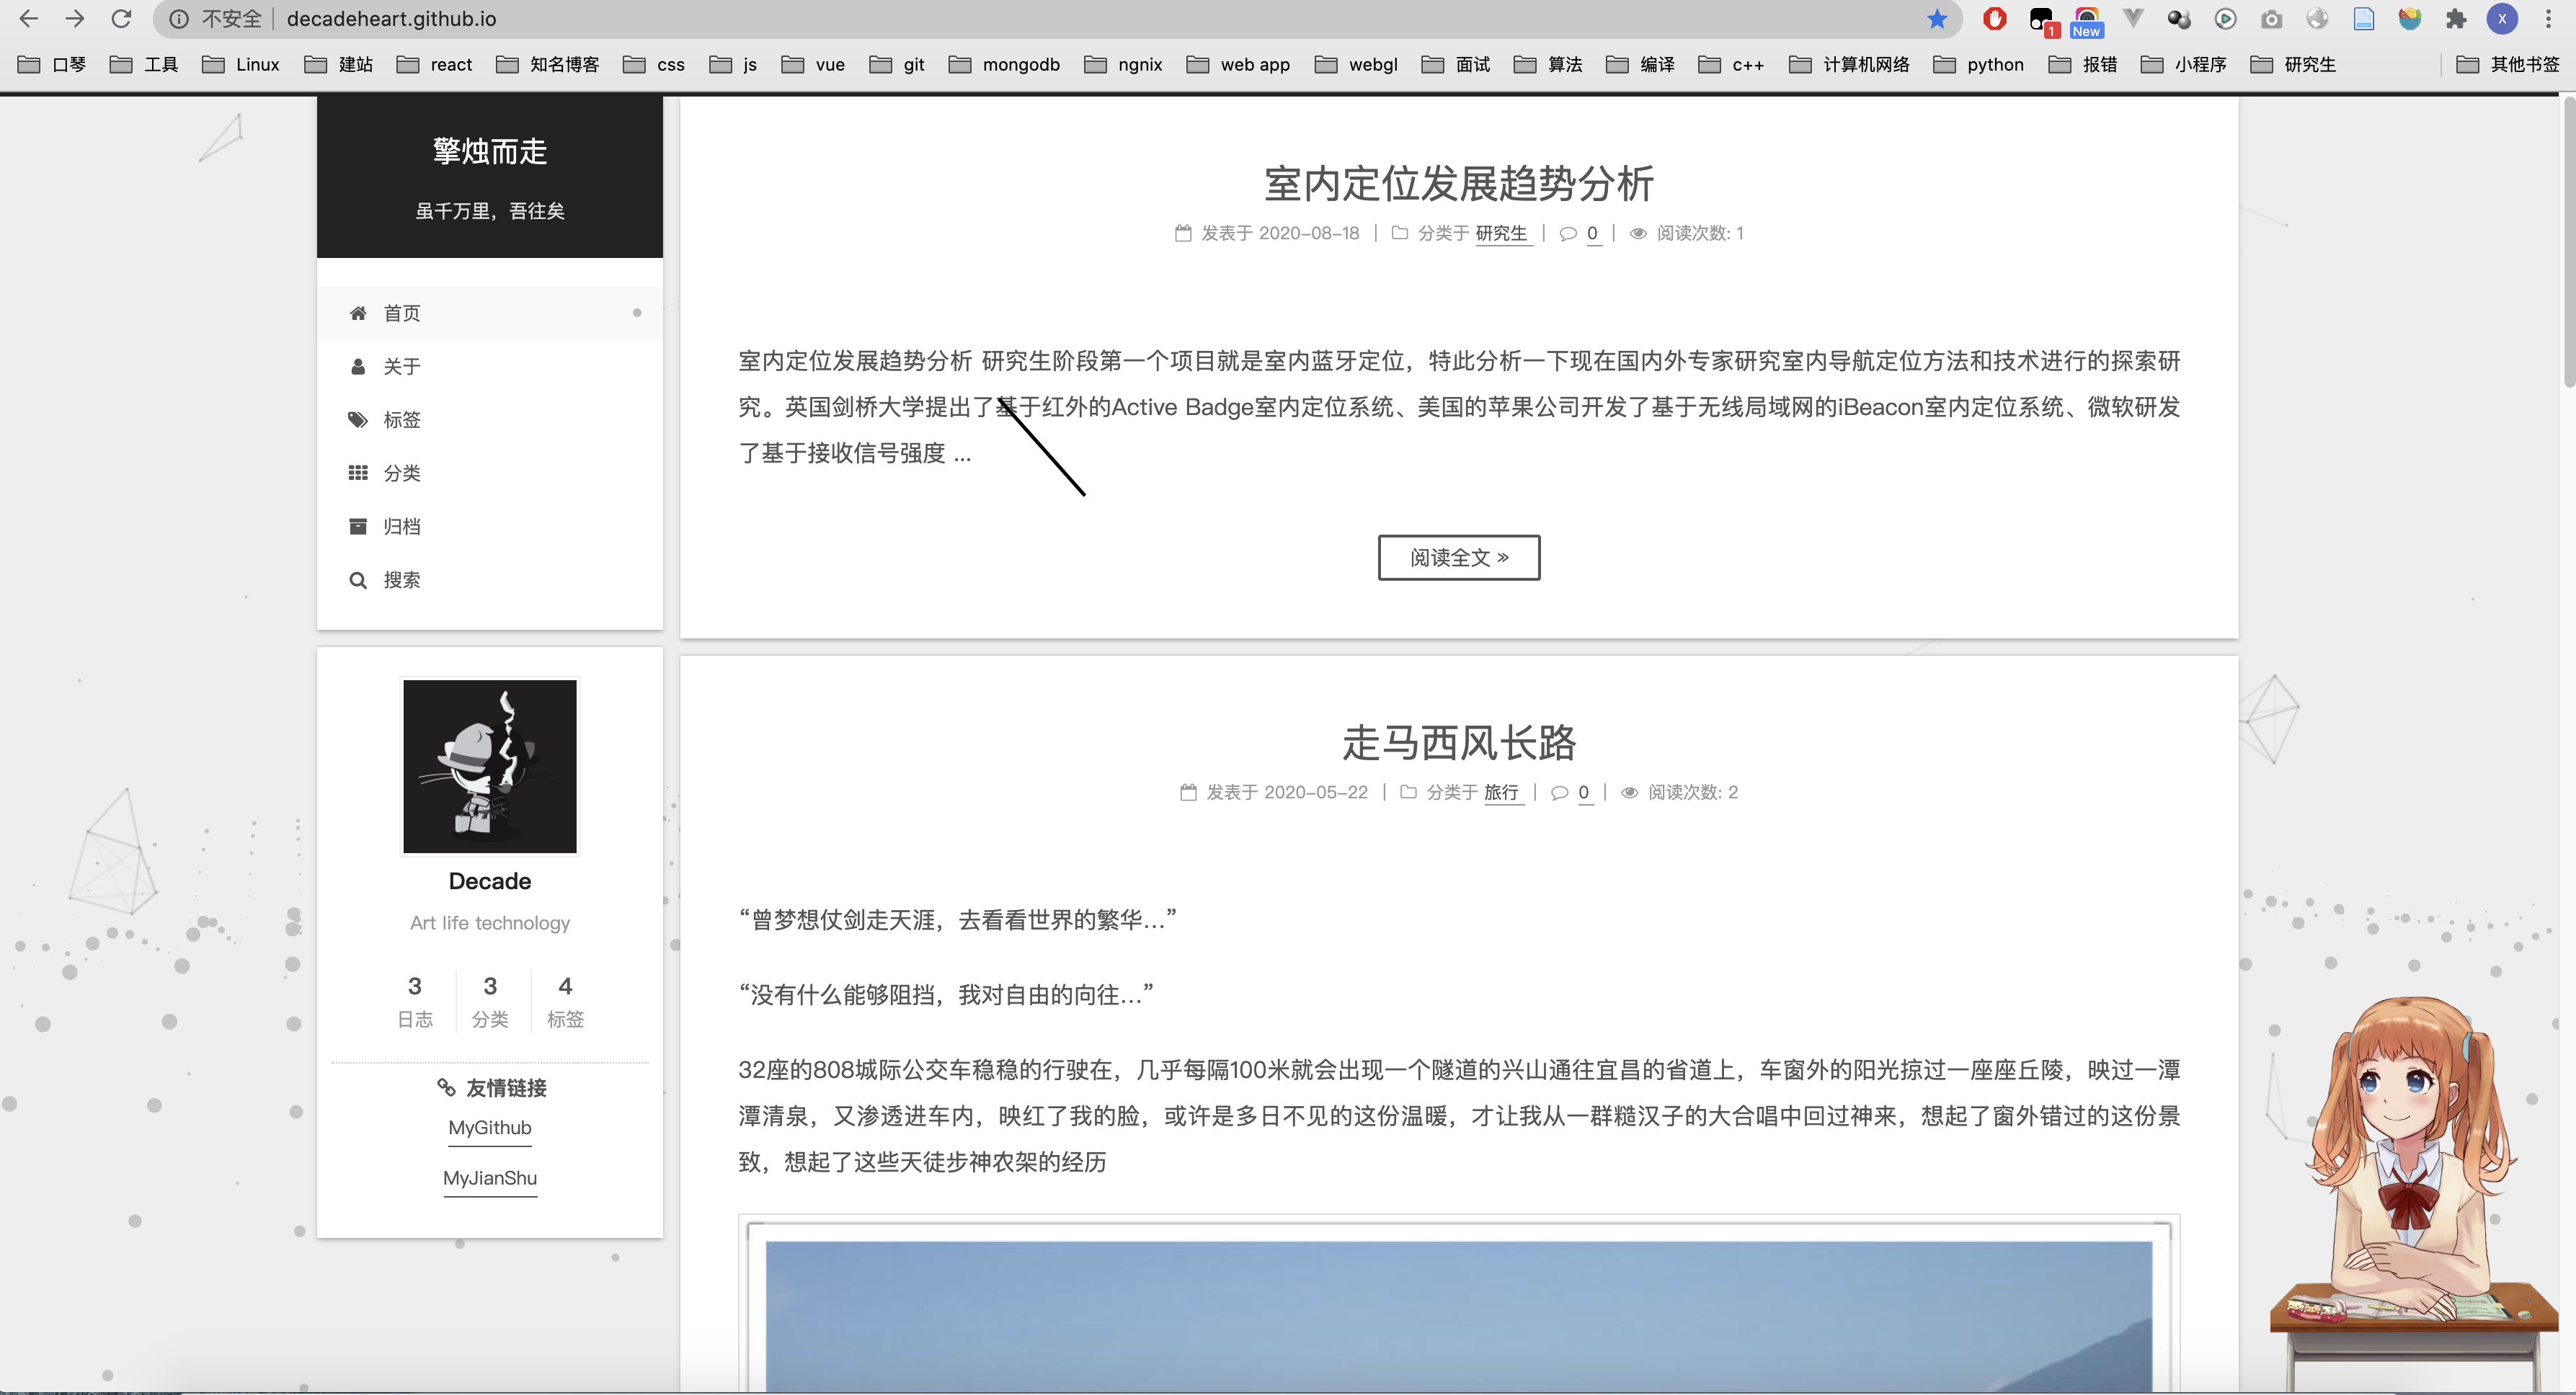Click the 4 标签 count
Viewport: 2576px width, 1395px height.
click(x=565, y=1001)
